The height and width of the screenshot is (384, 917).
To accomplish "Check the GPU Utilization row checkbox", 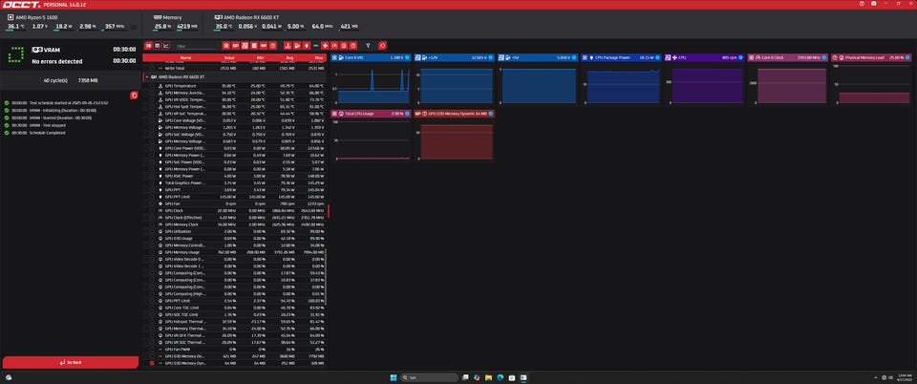I will tap(152, 231).
